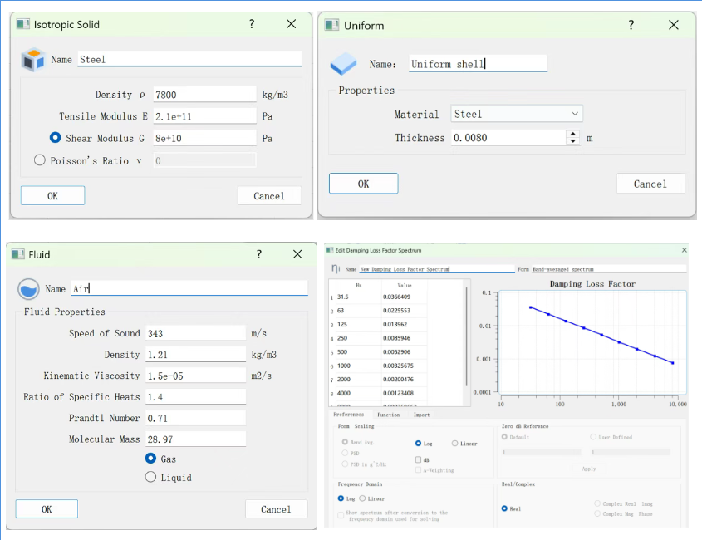Click the Damping Loss Factor title bar icon
The width and height of the screenshot is (702, 540).
tap(330, 250)
